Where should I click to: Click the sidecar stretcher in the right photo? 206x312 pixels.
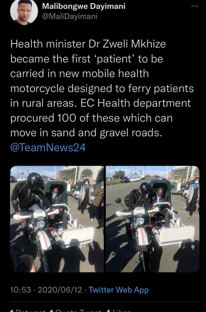point(175,233)
